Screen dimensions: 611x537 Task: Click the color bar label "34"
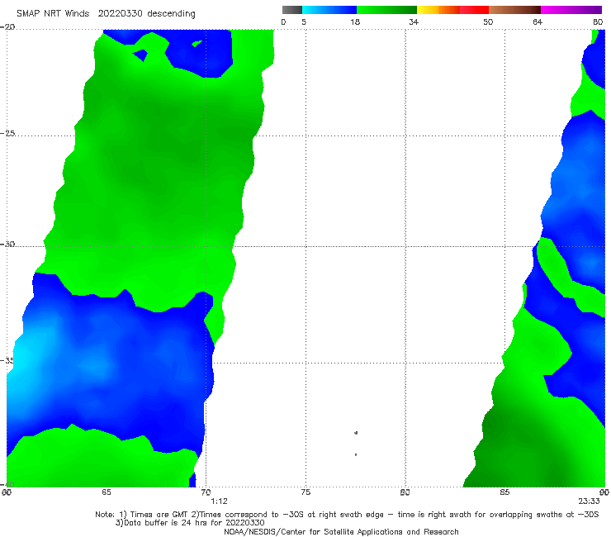(x=414, y=21)
